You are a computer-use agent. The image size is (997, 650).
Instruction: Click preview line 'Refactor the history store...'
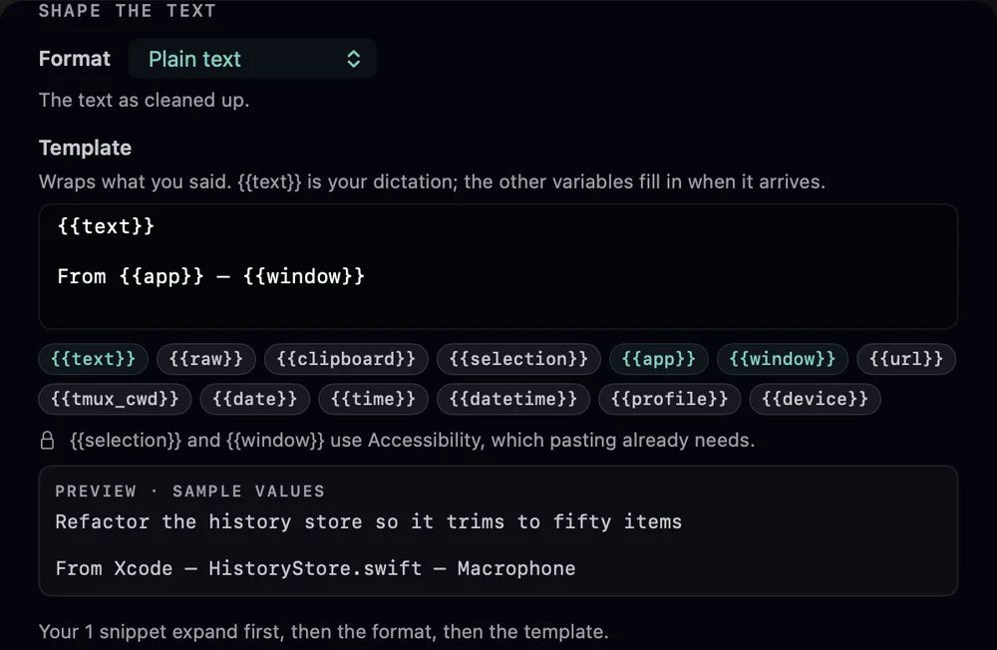[369, 522]
